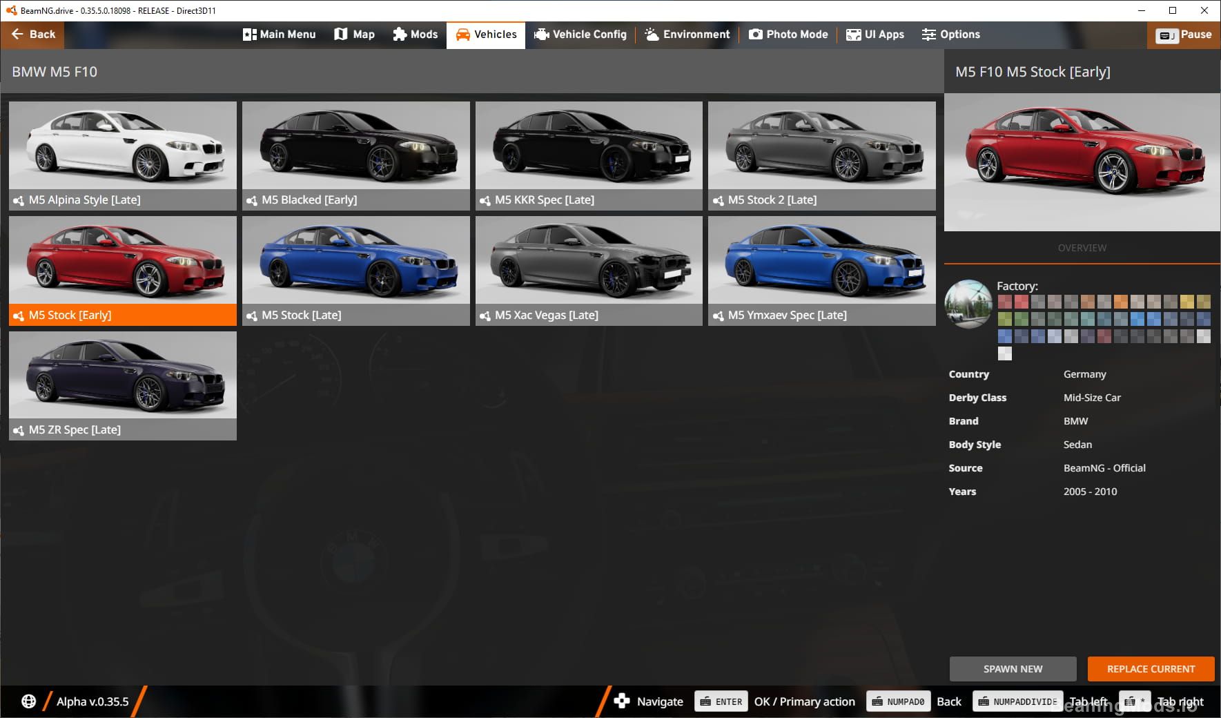
Task: Select the M5 Stock [Early] red car card
Action: pos(123,271)
